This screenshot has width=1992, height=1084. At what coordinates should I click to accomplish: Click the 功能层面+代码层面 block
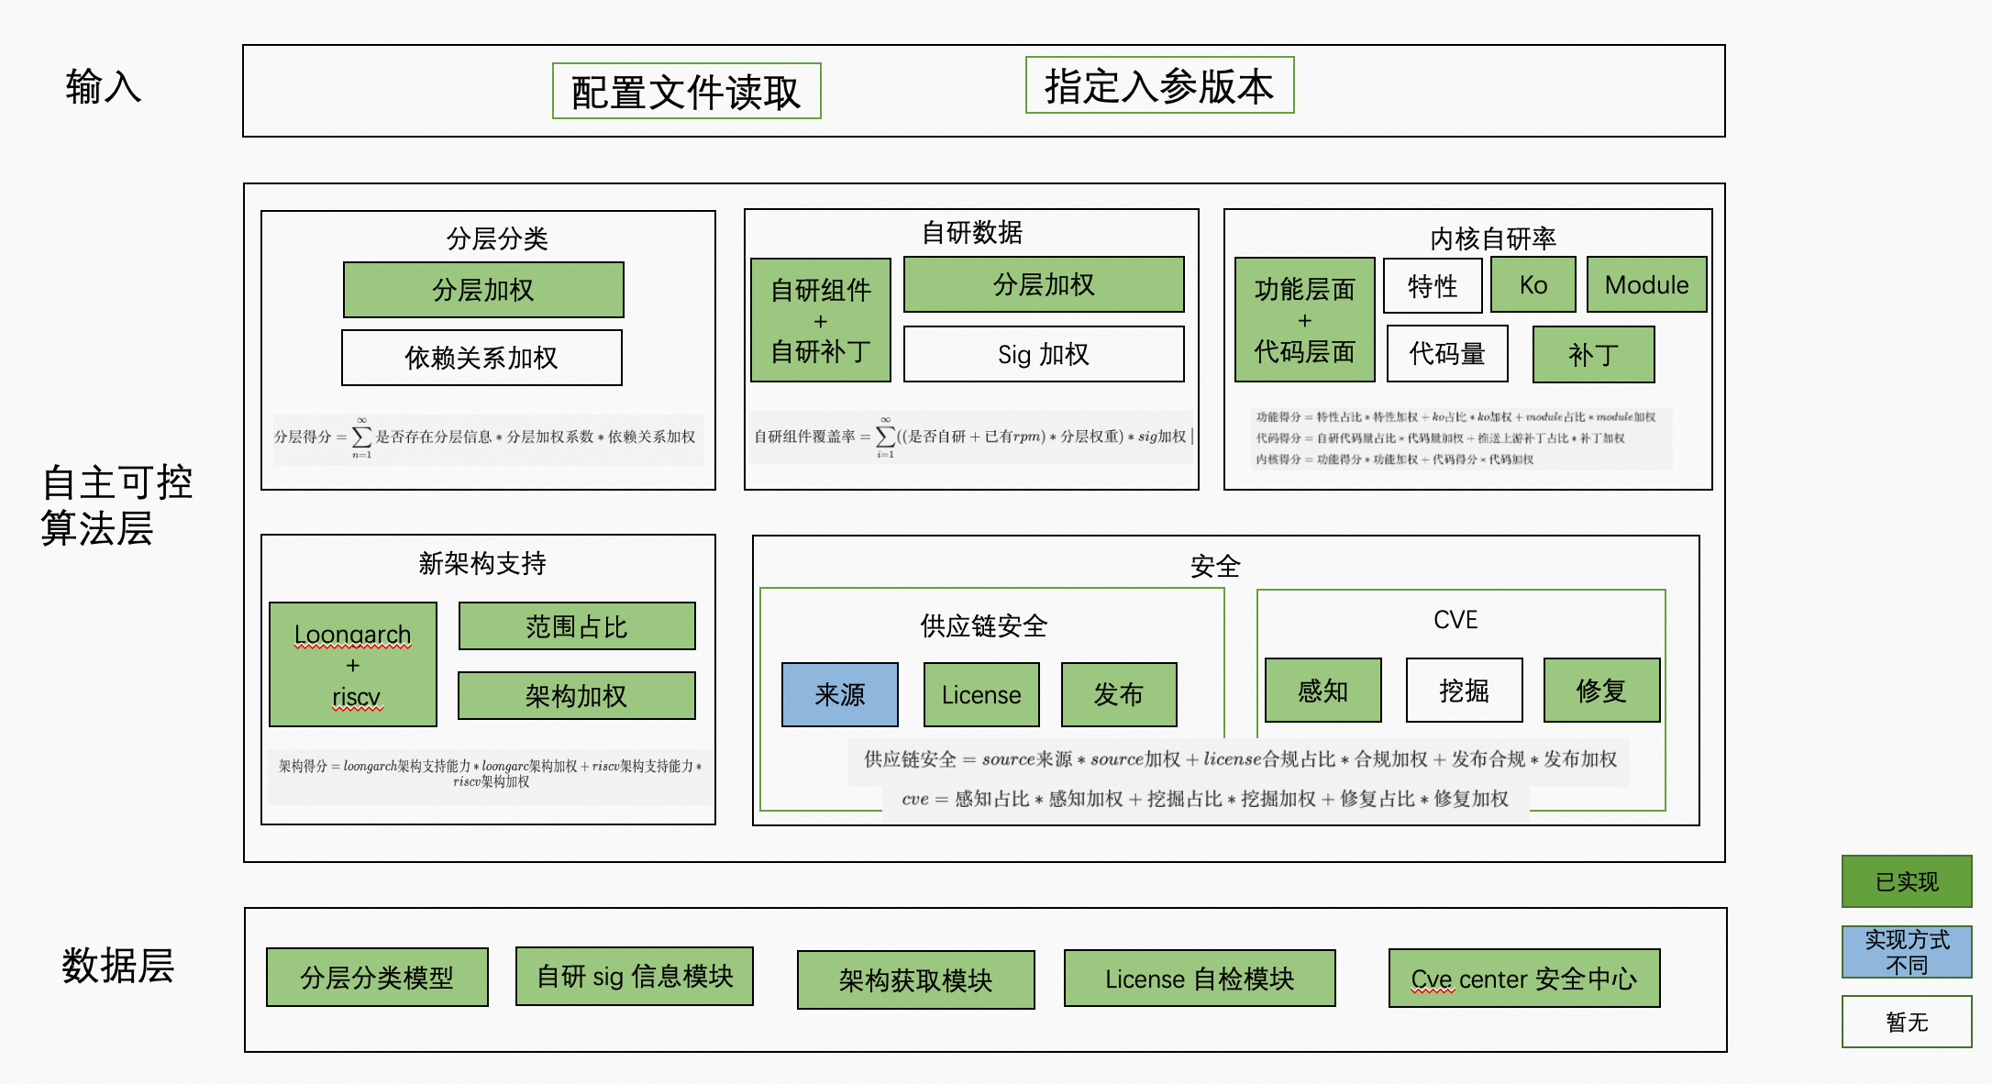[1304, 320]
